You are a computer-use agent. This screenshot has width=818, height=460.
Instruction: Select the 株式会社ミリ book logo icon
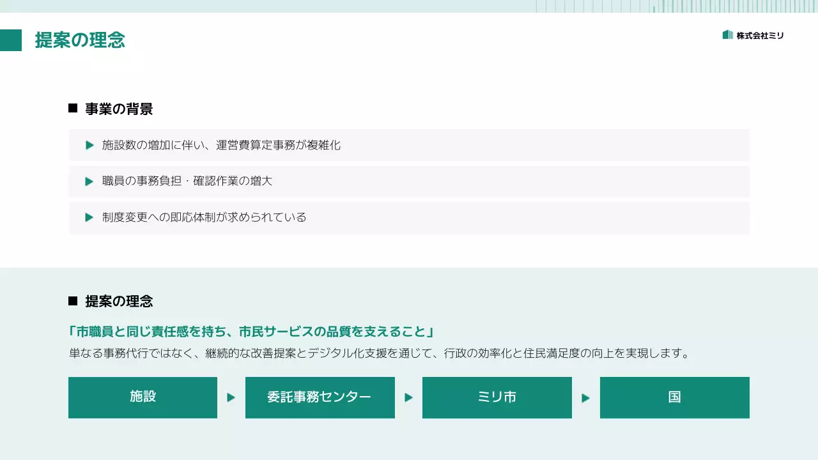pyautogui.click(x=727, y=35)
